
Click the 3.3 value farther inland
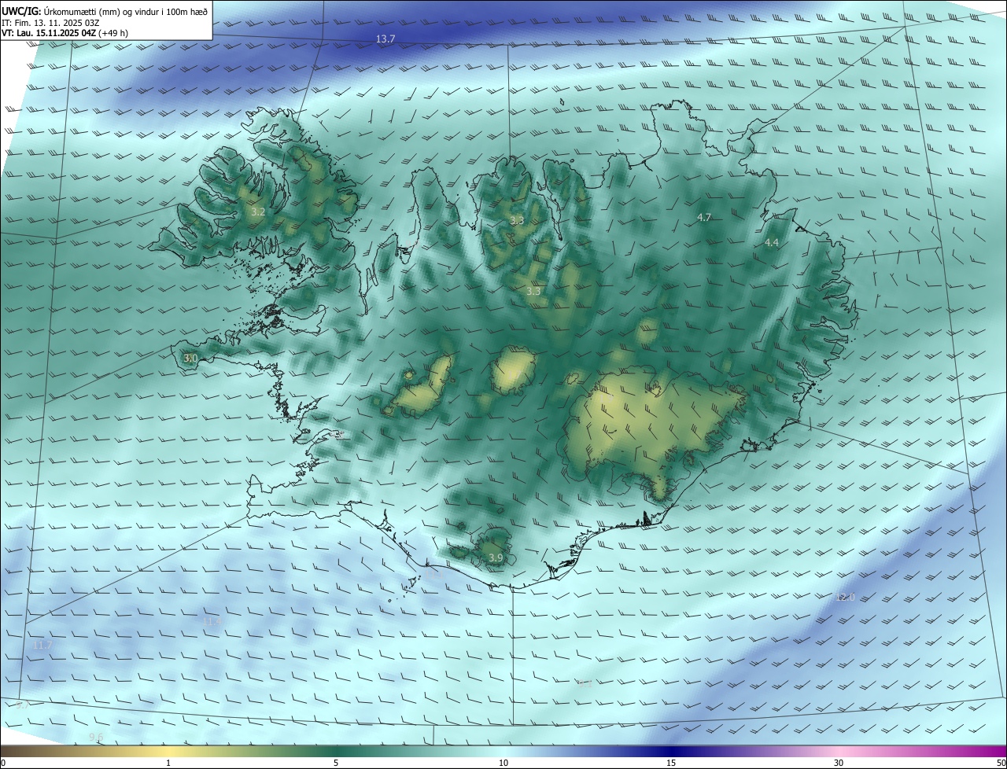(x=533, y=291)
